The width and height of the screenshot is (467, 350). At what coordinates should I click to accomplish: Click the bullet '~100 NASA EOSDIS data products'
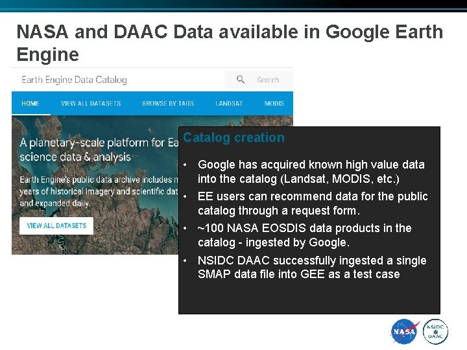coord(304,235)
